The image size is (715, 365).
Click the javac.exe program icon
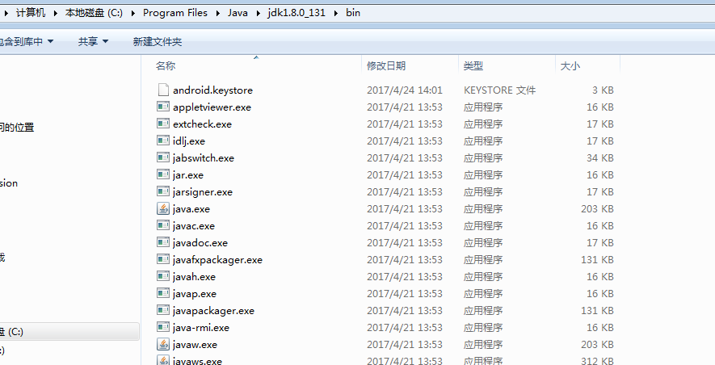[x=163, y=225]
